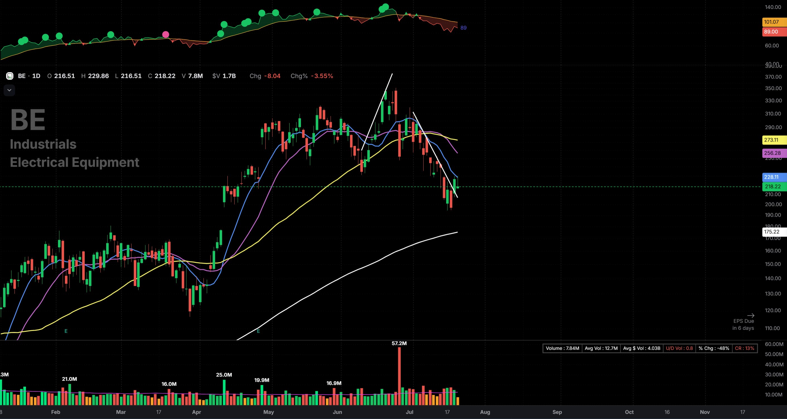Select the blue 228.11 moving average tag
787x419 pixels.
pyautogui.click(x=774, y=177)
